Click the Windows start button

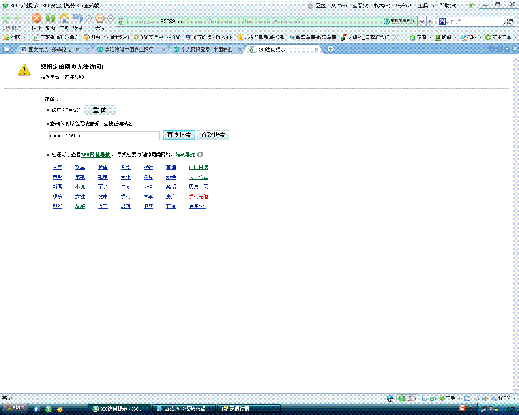pyautogui.click(x=15, y=408)
